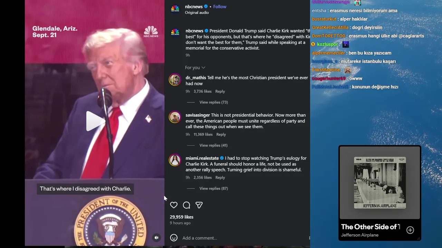This screenshot has height=248, width=442.
Task: Follow the nbcnews account
Action: 220,7
